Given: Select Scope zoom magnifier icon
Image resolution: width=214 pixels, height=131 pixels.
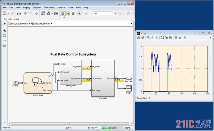Looking at the screenshot, I should tap(148, 38).
